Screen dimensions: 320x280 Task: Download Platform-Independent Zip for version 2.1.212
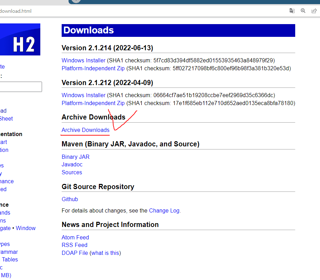point(93,103)
